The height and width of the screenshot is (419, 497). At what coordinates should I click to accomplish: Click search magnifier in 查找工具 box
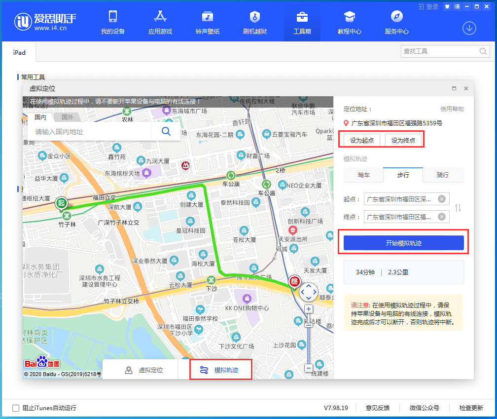pos(483,51)
